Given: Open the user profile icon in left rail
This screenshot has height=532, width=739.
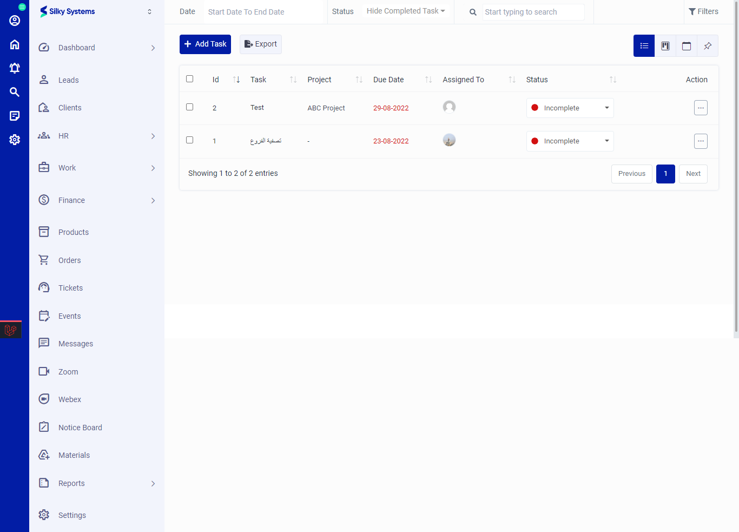Looking at the screenshot, I should pos(15,21).
